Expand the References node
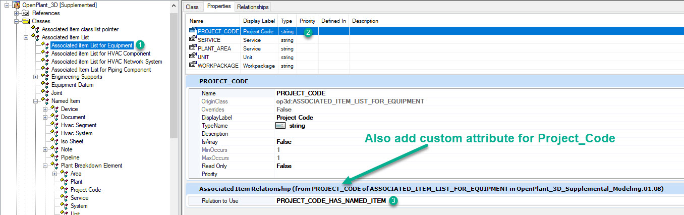Viewport: 684px width, 215px height. [x=17, y=13]
